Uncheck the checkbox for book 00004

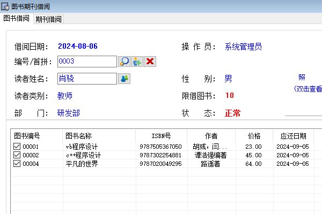coord(17,164)
